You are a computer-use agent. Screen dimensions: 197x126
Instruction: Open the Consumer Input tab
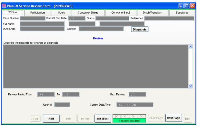pos(121,13)
